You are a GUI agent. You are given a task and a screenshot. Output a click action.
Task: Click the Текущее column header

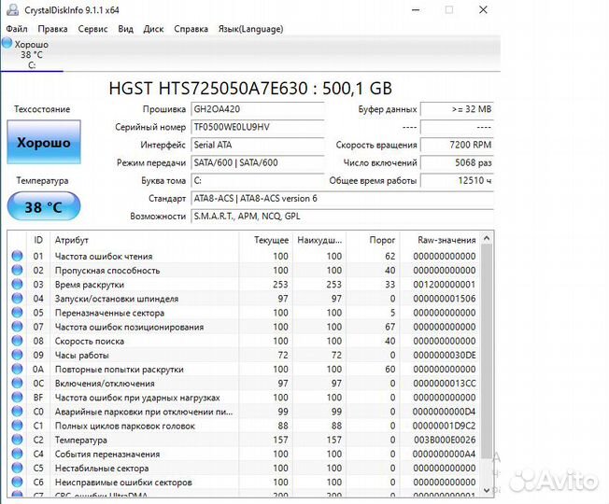pyautogui.click(x=265, y=240)
